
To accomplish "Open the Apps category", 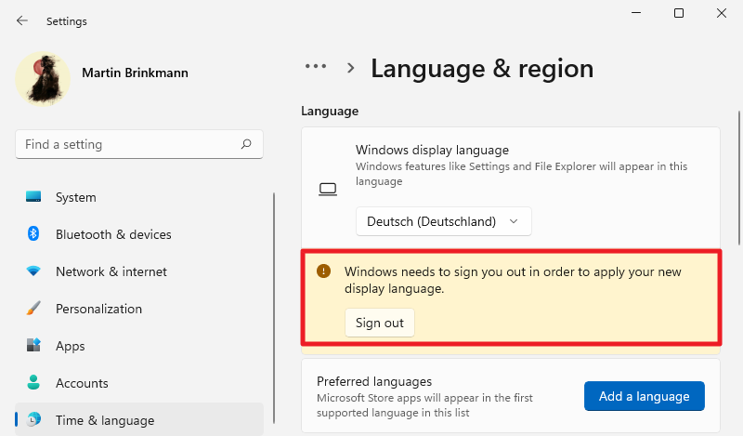I will coord(139,346).
